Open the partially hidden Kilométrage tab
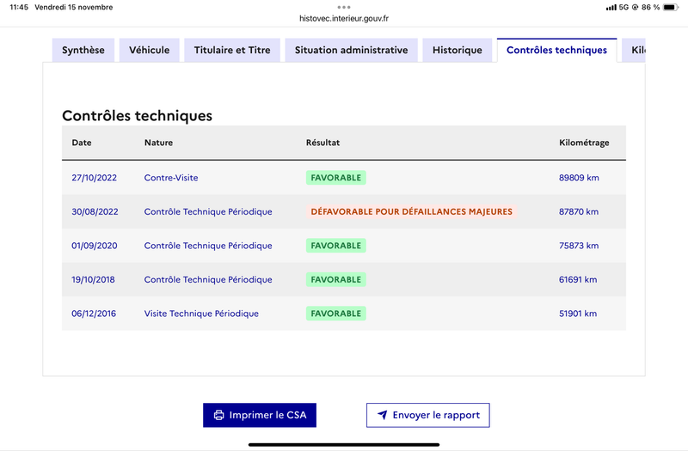The height and width of the screenshot is (451, 688). [x=634, y=51]
